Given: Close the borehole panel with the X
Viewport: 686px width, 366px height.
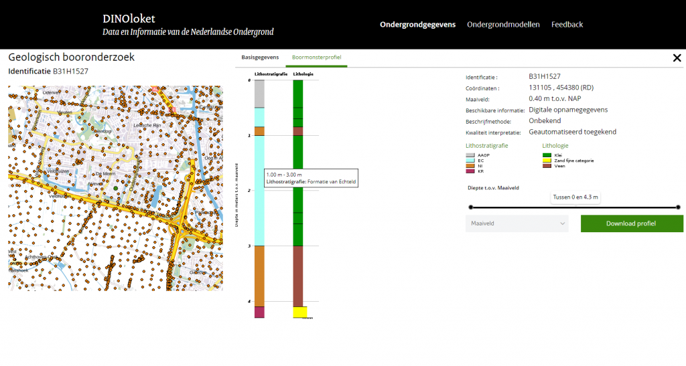Looking at the screenshot, I should [x=677, y=58].
